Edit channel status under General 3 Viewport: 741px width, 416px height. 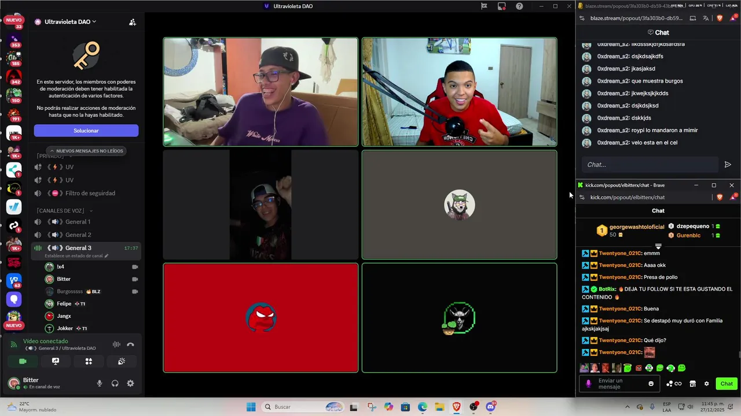pos(76,255)
